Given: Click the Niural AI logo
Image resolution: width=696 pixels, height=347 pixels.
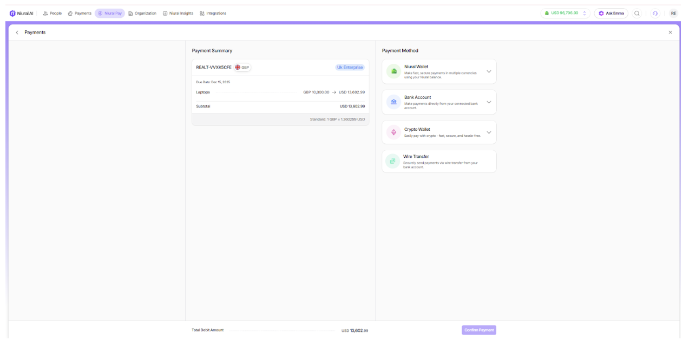Looking at the screenshot, I should coord(21,14).
